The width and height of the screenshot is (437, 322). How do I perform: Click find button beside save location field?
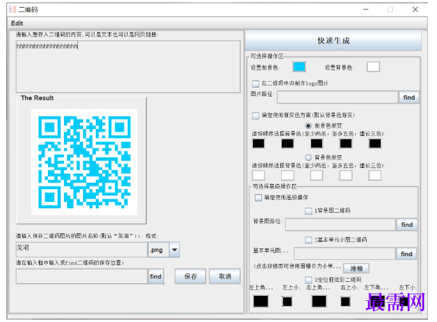click(155, 276)
